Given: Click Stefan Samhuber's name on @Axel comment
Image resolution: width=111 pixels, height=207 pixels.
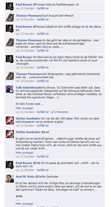Looking at the screenshot, I should [28, 132].
